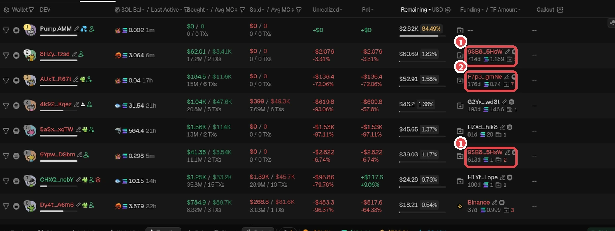The height and width of the screenshot is (231, 615).
Task: Click round Solscan icon in 8HZy...tzsd row
Action: coord(16,56)
